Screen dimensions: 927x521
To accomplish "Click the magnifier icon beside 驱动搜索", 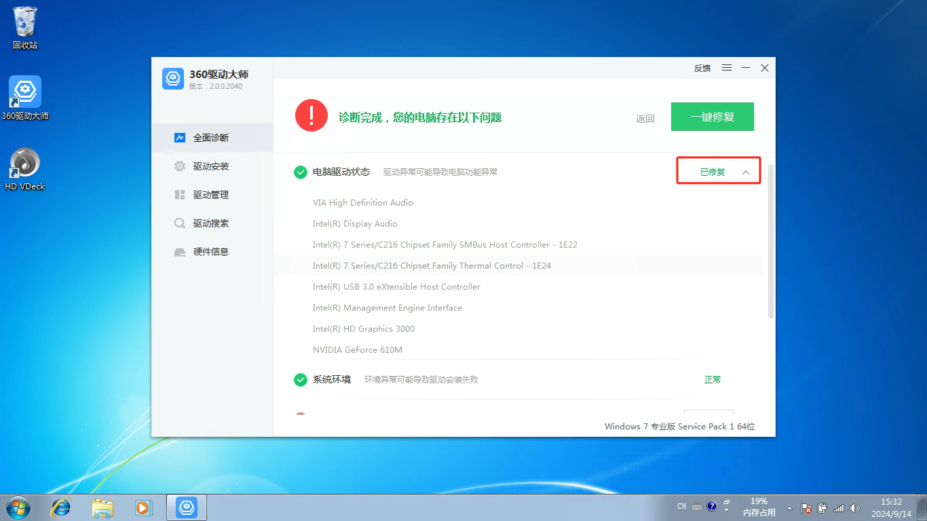I will pyautogui.click(x=180, y=223).
